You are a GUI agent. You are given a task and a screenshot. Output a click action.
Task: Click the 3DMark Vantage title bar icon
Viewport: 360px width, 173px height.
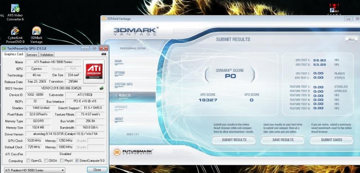pos(104,18)
